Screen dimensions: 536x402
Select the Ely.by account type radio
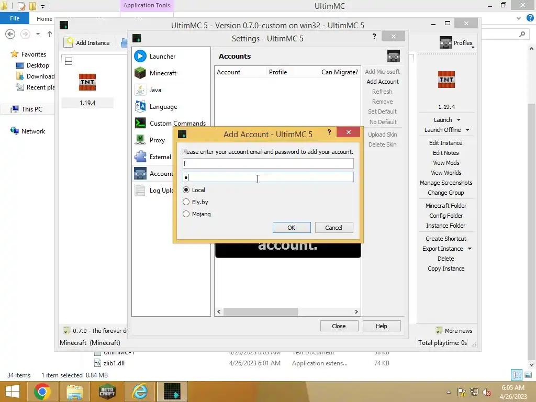pyautogui.click(x=186, y=202)
